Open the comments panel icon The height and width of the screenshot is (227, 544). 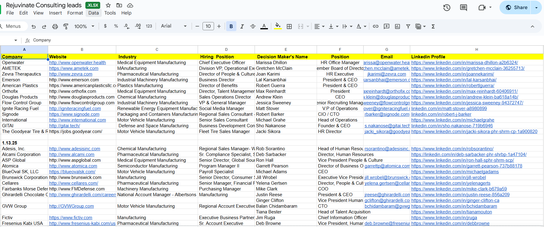pos(463,8)
